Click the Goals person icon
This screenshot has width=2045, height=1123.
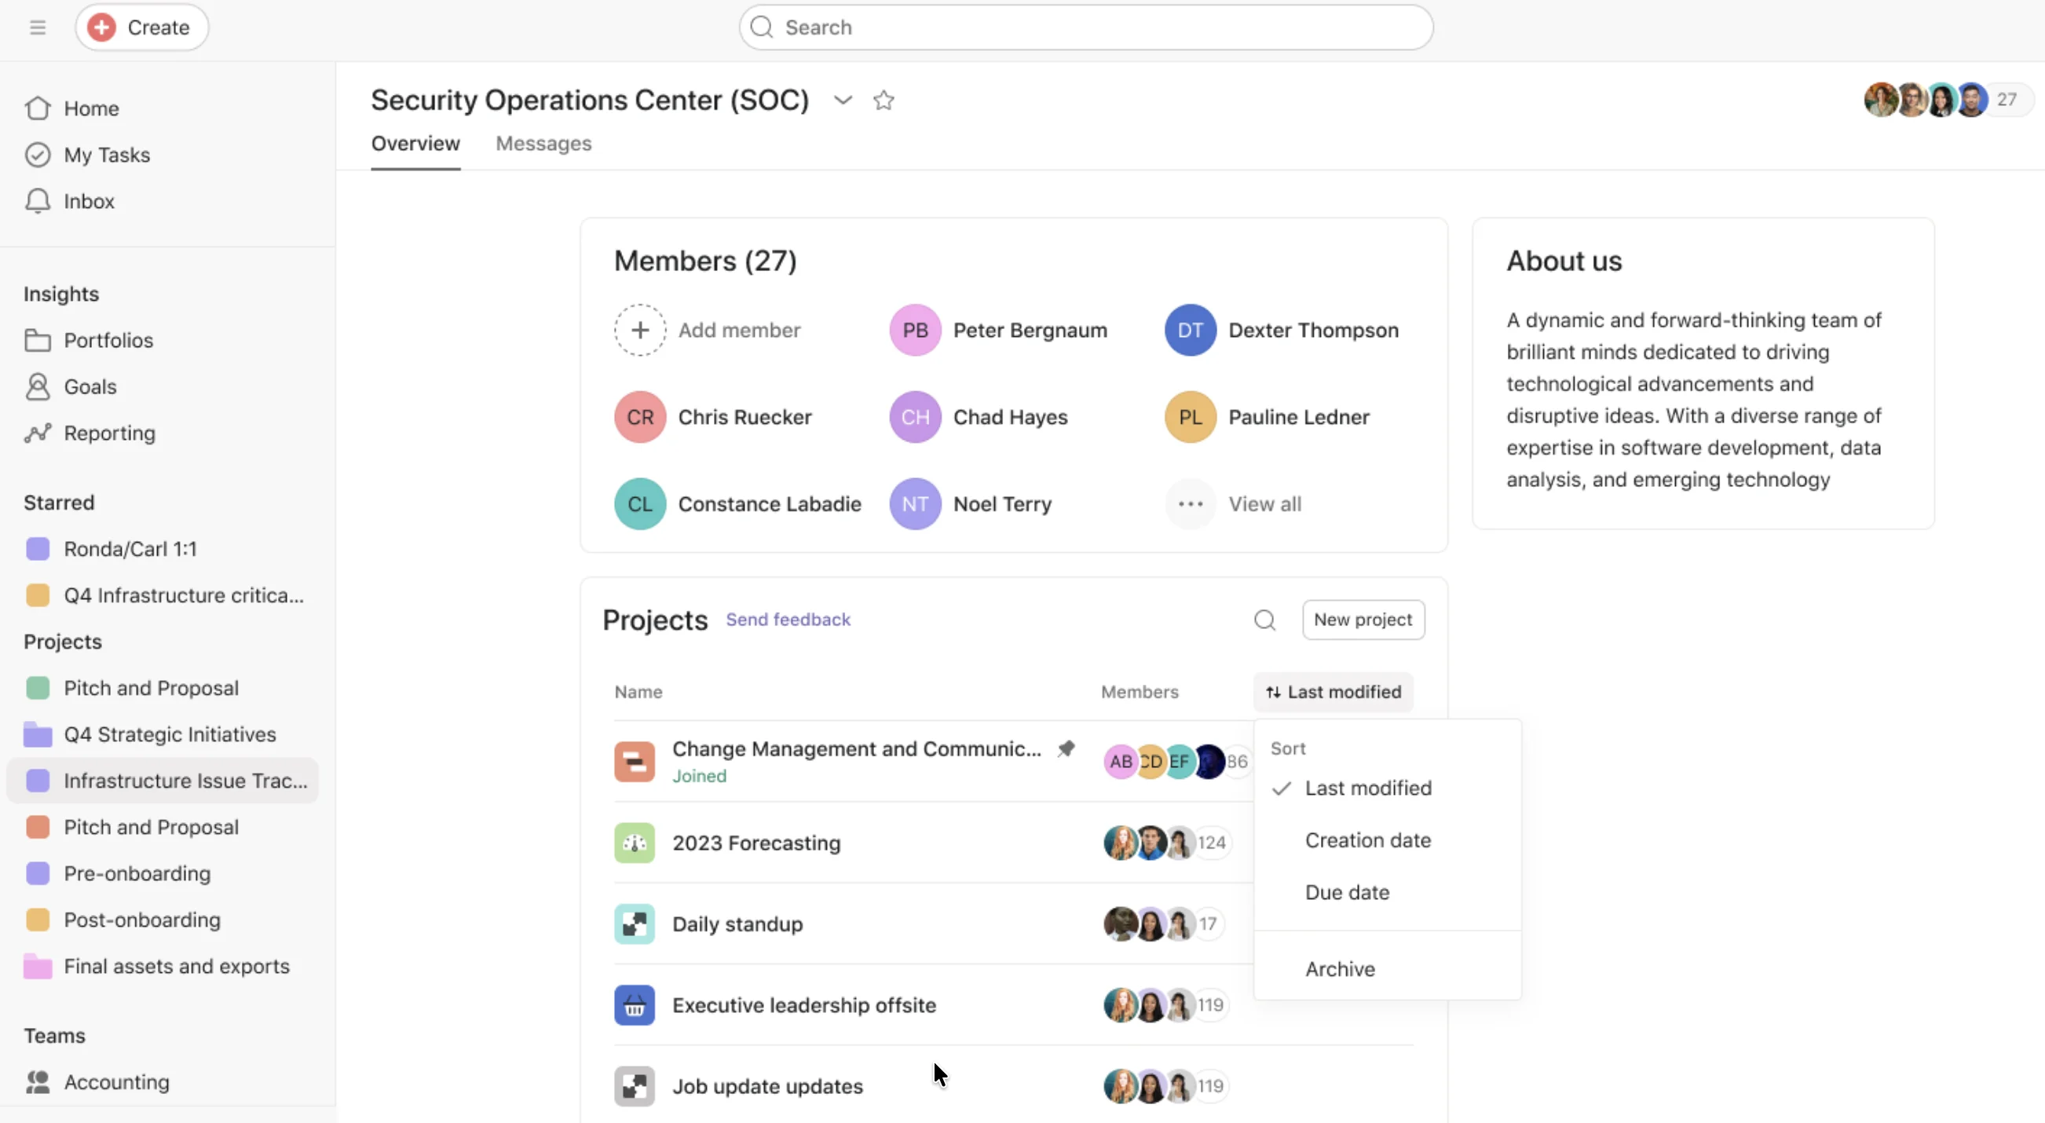click(x=38, y=386)
